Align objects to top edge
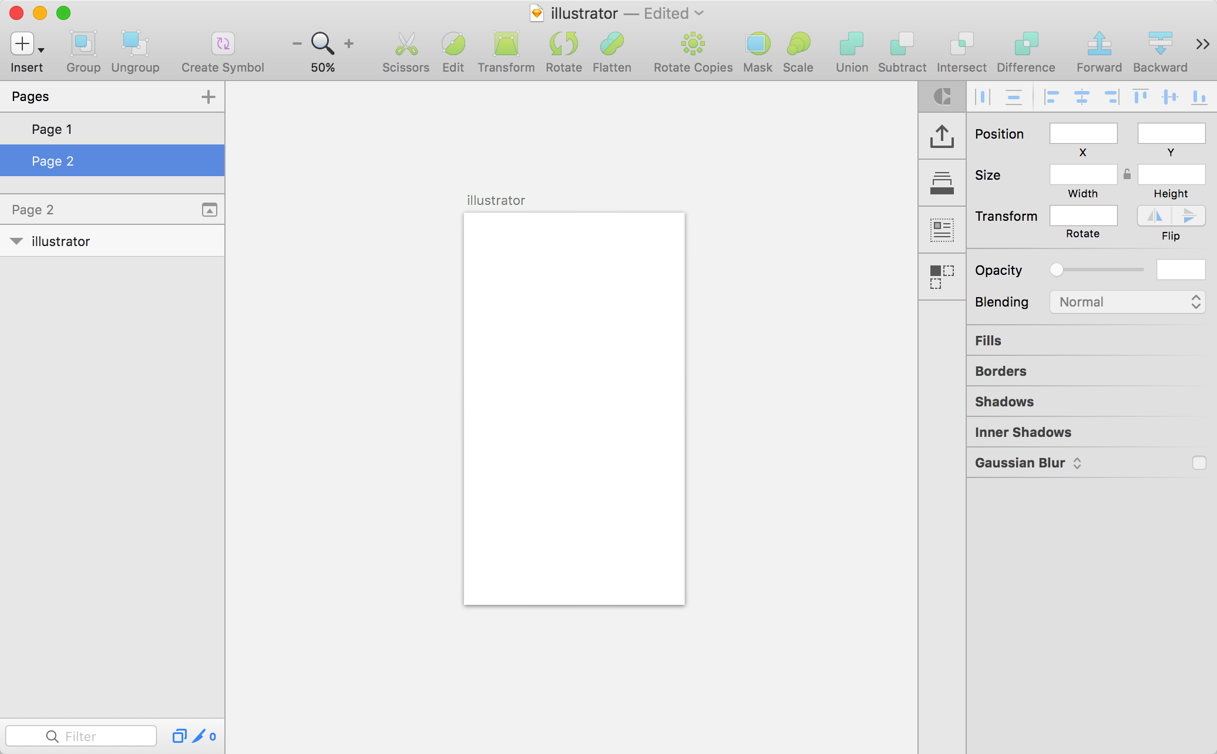1217x754 pixels. pyautogui.click(x=1141, y=97)
